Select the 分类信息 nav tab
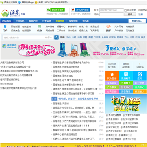The image size is (147, 147). click(x=47, y=21)
